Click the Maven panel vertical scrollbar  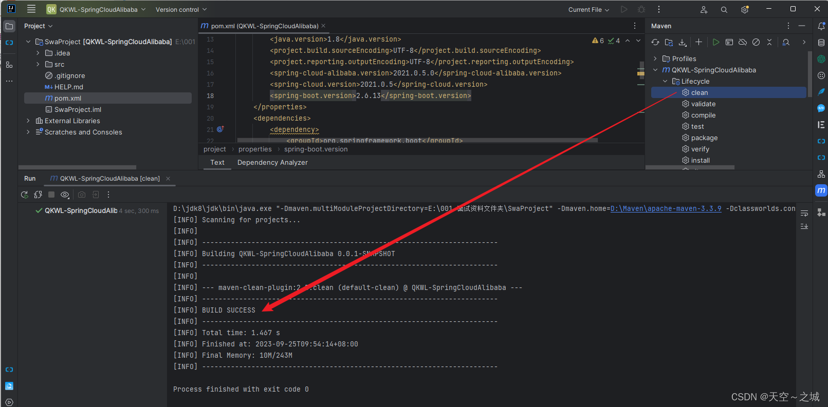coord(809,73)
